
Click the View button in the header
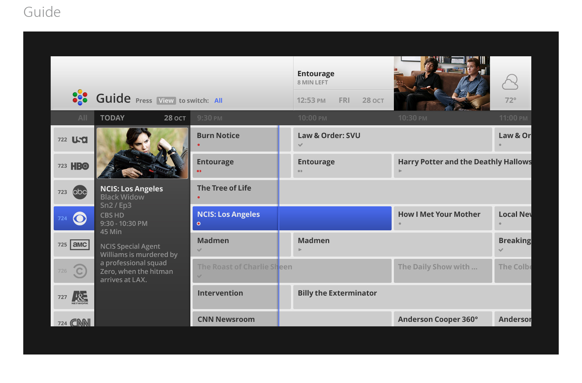coord(166,101)
